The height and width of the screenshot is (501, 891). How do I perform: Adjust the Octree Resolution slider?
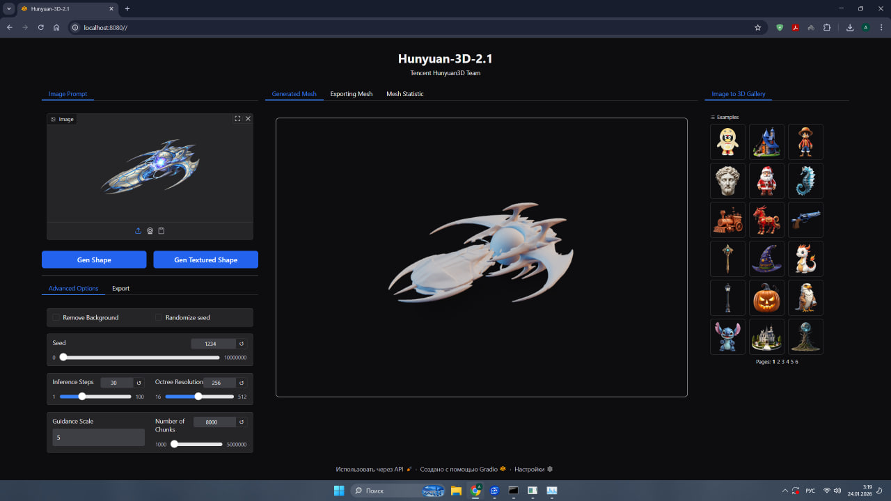(x=199, y=397)
